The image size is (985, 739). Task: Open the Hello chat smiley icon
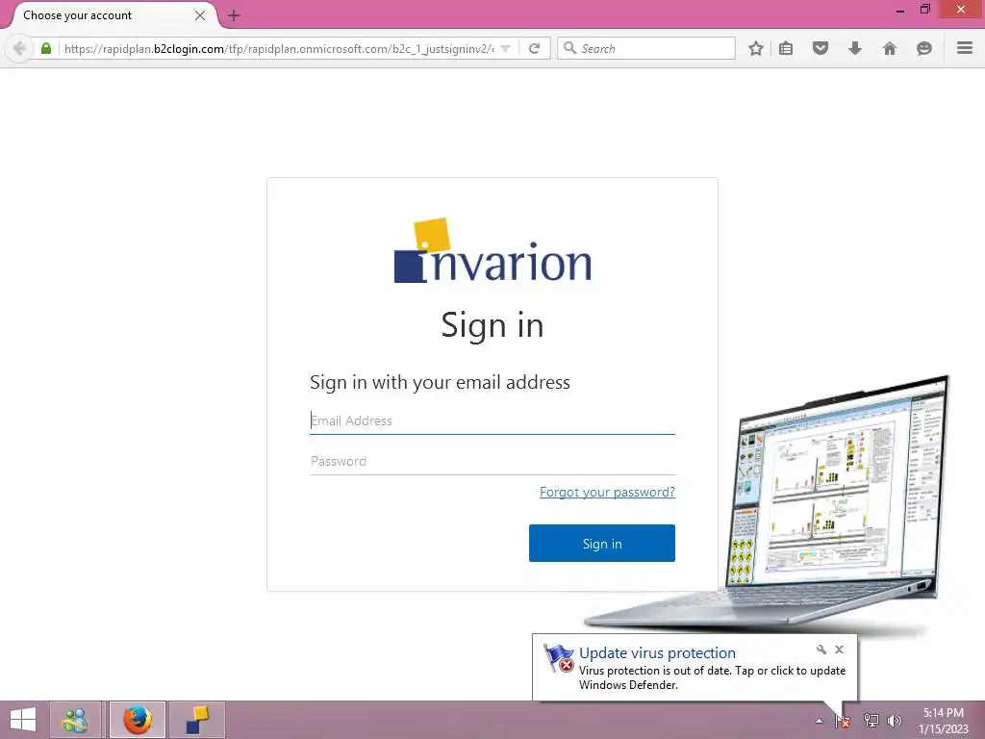tap(924, 48)
